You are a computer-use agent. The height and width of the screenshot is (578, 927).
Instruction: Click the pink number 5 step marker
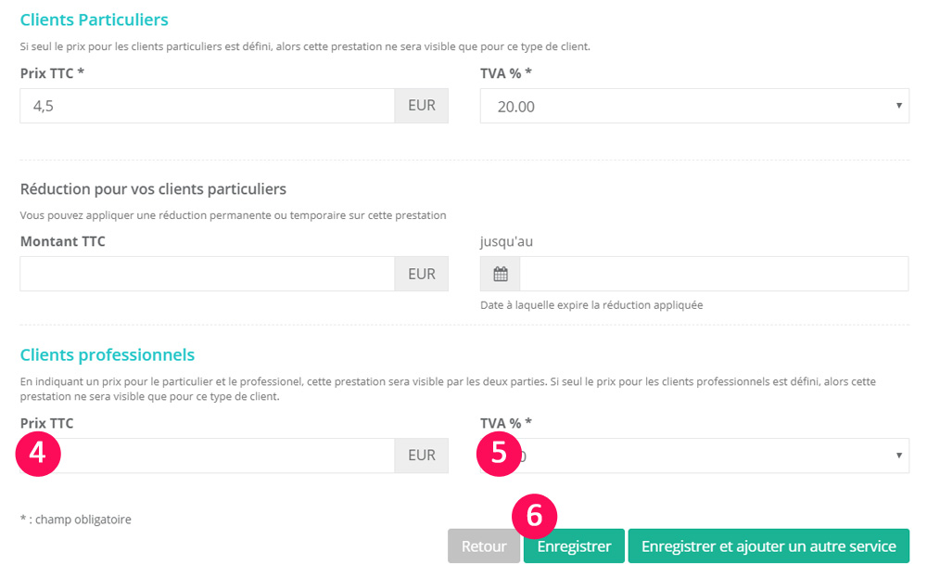click(499, 454)
